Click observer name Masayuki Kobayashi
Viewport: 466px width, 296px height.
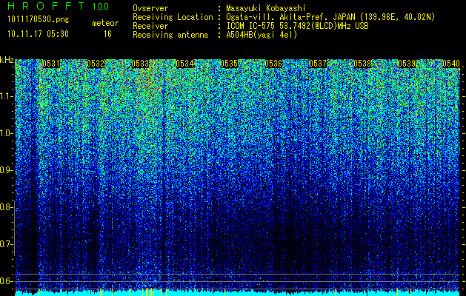[266, 8]
